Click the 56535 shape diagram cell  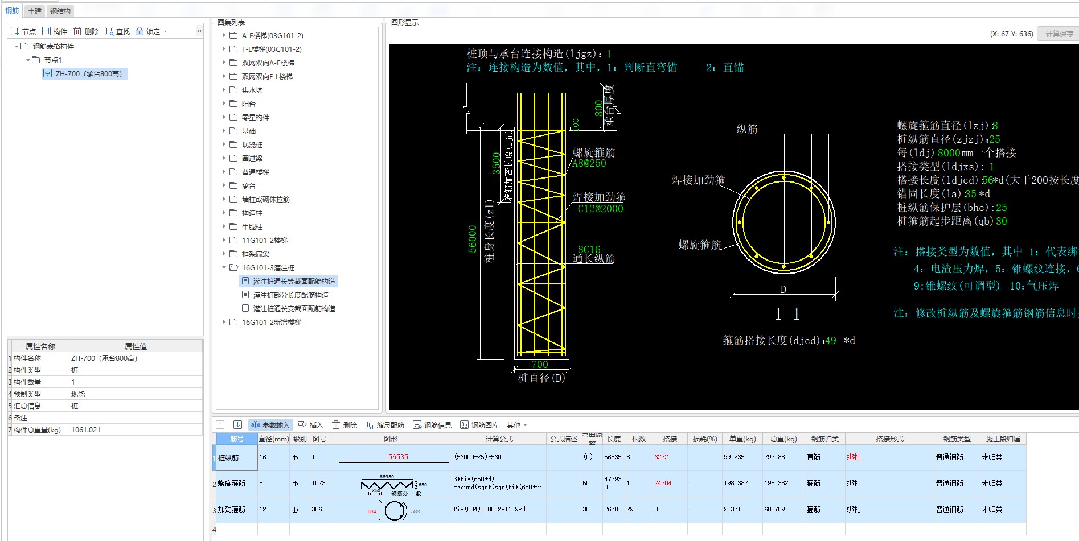[x=391, y=457]
